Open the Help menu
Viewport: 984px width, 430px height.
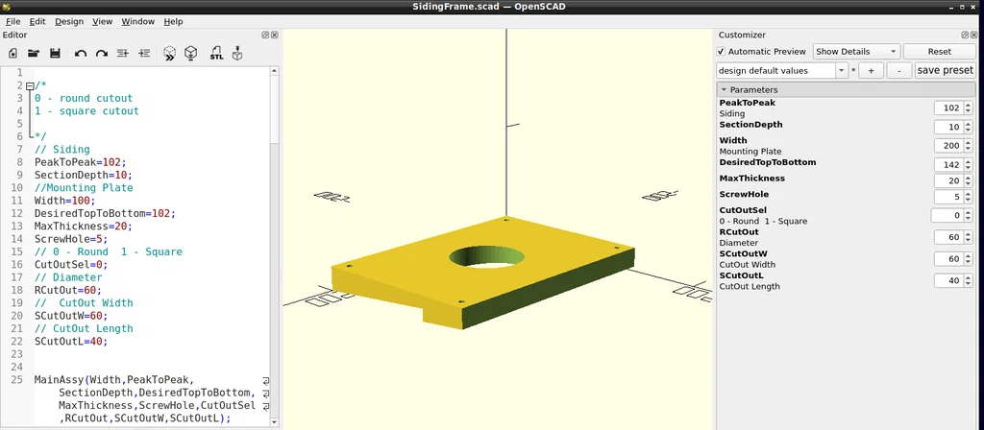(173, 21)
